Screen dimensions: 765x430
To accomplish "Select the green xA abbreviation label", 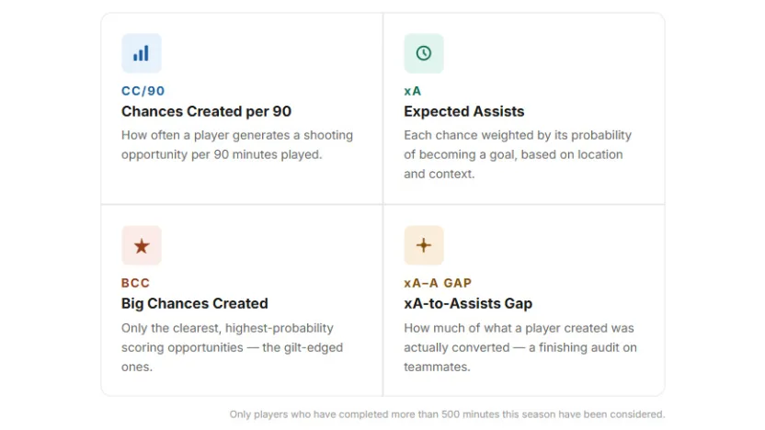I will (x=413, y=91).
